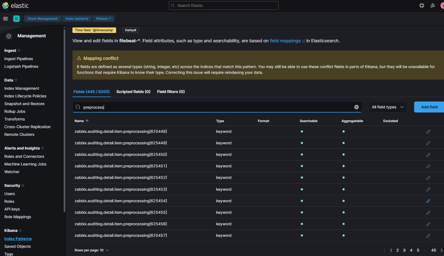Go to page 5 of results

click(418, 250)
